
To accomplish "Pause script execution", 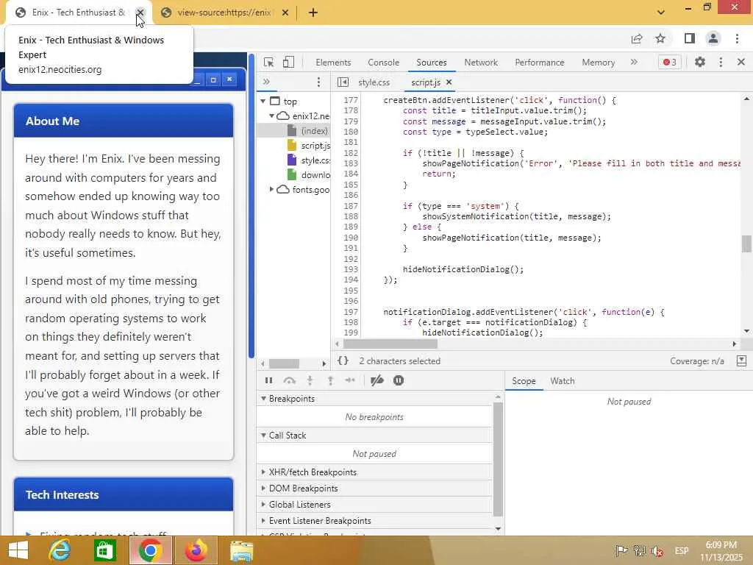I will (x=268, y=380).
